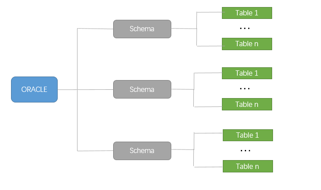The height and width of the screenshot is (190, 321).
Task: Select Table 1 in the middle group
Action: click(x=247, y=73)
